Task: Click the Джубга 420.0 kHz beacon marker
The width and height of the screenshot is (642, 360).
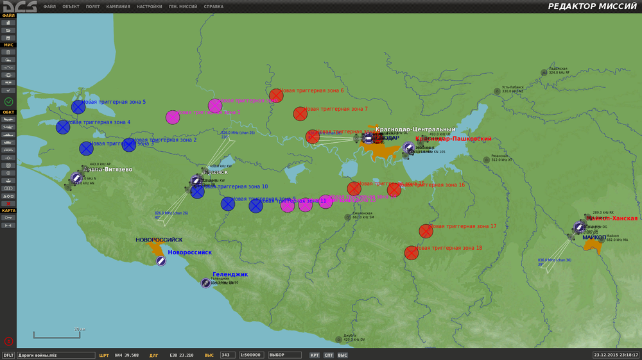Action: [338, 339]
